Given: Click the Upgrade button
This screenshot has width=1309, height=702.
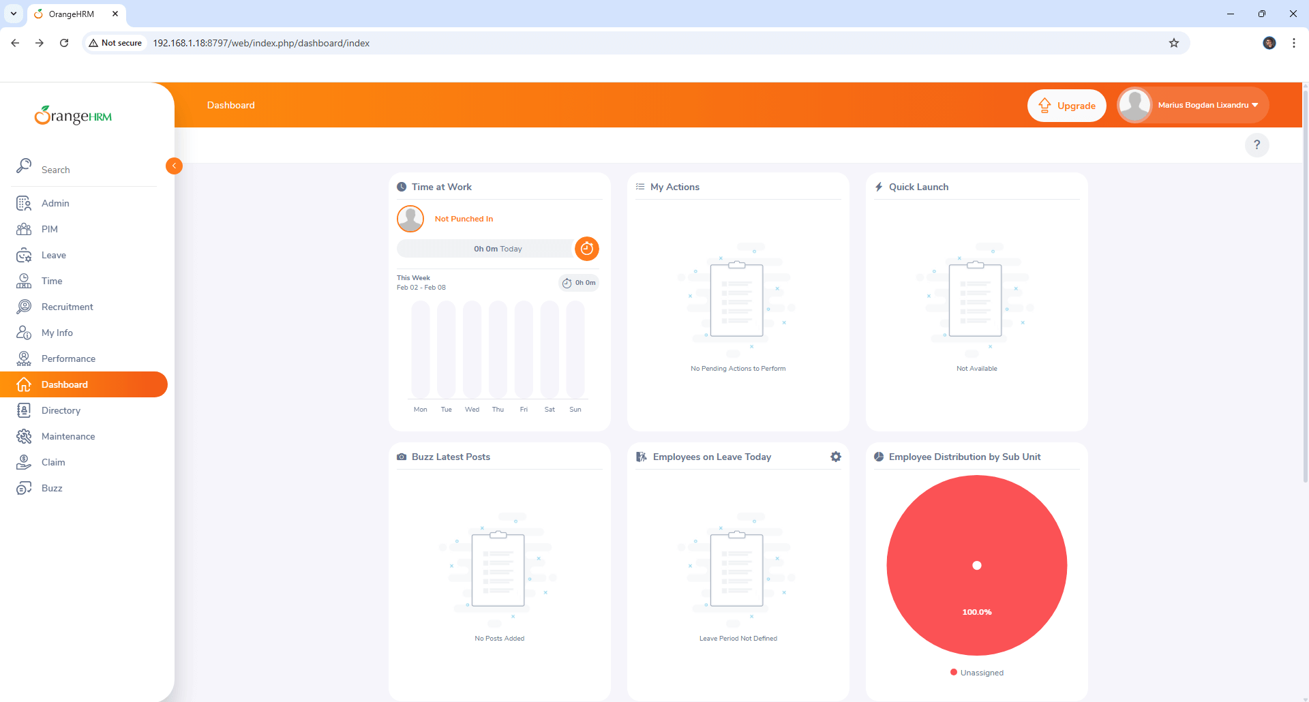Looking at the screenshot, I should coord(1066,105).
